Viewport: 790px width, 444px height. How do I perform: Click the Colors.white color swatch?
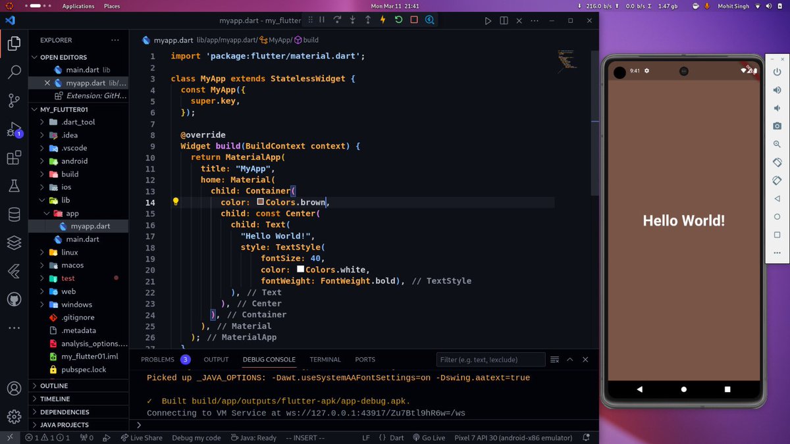(x=300, y=269)
